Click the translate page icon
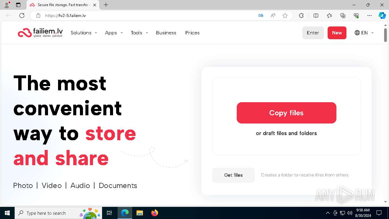 click(260, 16)
